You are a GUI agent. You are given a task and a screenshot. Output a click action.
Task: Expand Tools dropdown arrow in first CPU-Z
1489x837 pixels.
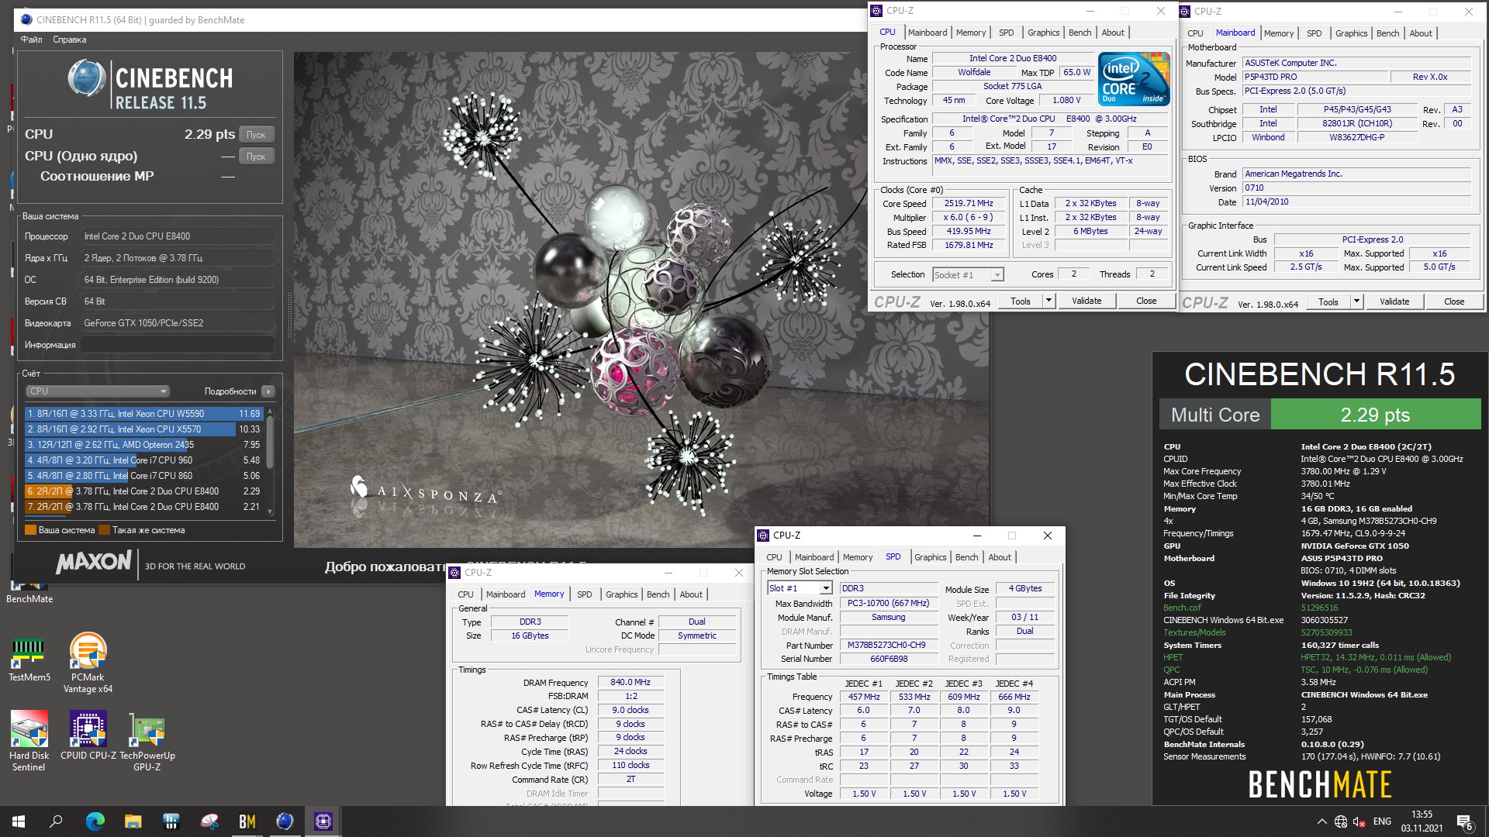(x=1049, y=301)
